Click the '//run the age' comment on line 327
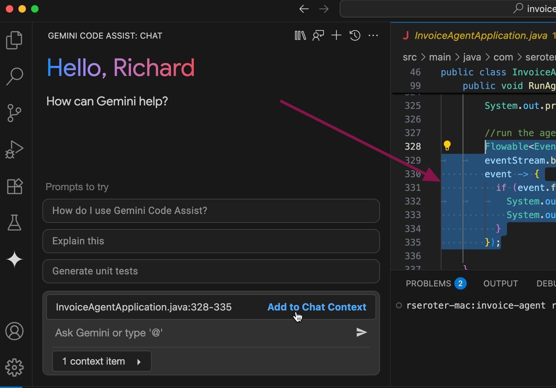Viewport: 556px width, 388px height. (x=520, y=133)
